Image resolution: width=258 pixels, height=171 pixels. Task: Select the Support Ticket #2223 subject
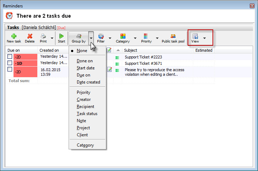click(x=143, y=57)
